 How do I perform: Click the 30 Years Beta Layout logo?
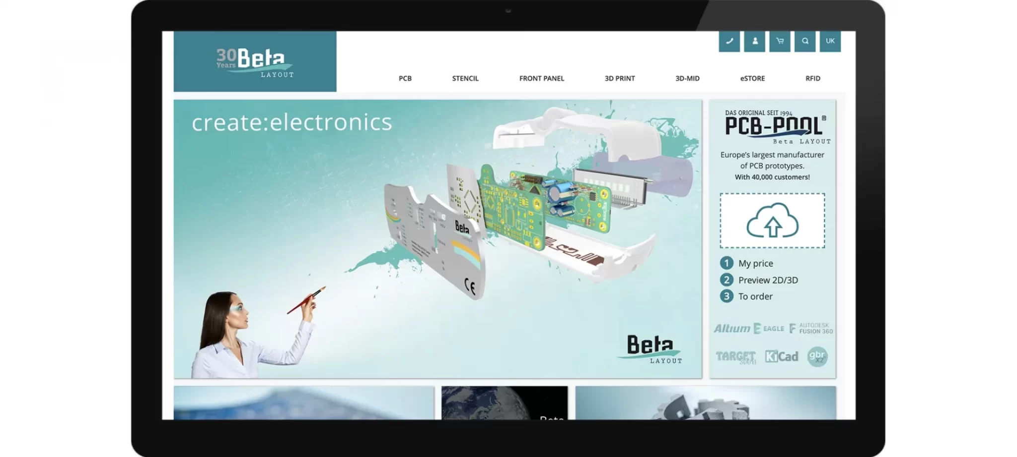coord(255,62)
